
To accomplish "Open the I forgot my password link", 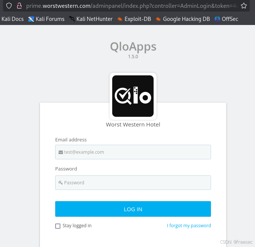I will pos(189,226).
